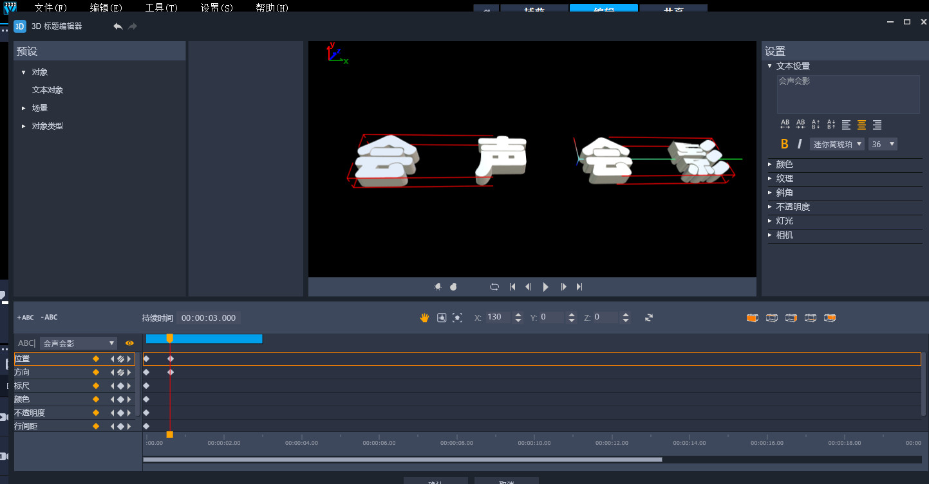Click the second cube view icon
The height and width of the screenshot is (484, 929).
[772, 318]
